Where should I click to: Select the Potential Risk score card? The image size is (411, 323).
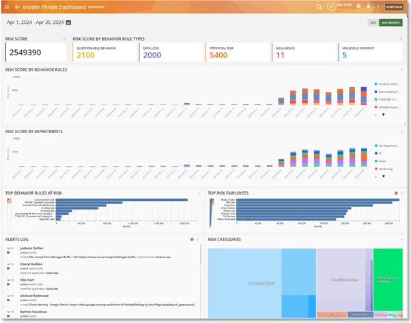point(237,52)
